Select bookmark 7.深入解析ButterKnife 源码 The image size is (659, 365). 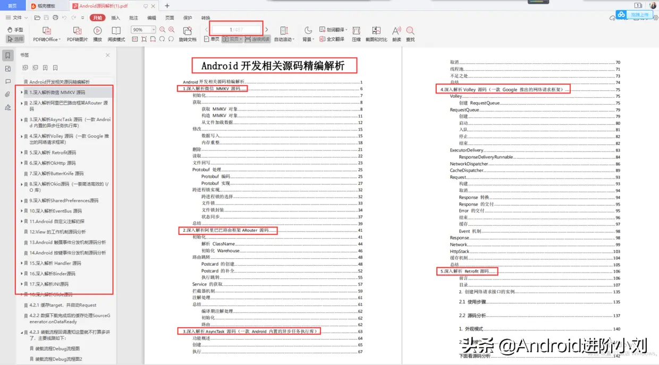(x=56, y=174)
